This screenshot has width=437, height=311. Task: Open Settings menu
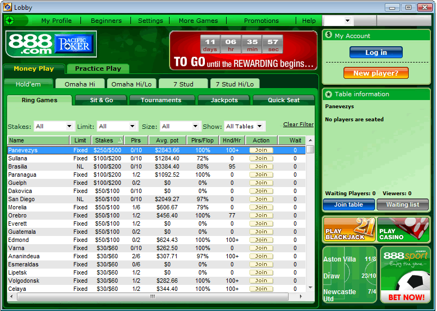(151, 21)
